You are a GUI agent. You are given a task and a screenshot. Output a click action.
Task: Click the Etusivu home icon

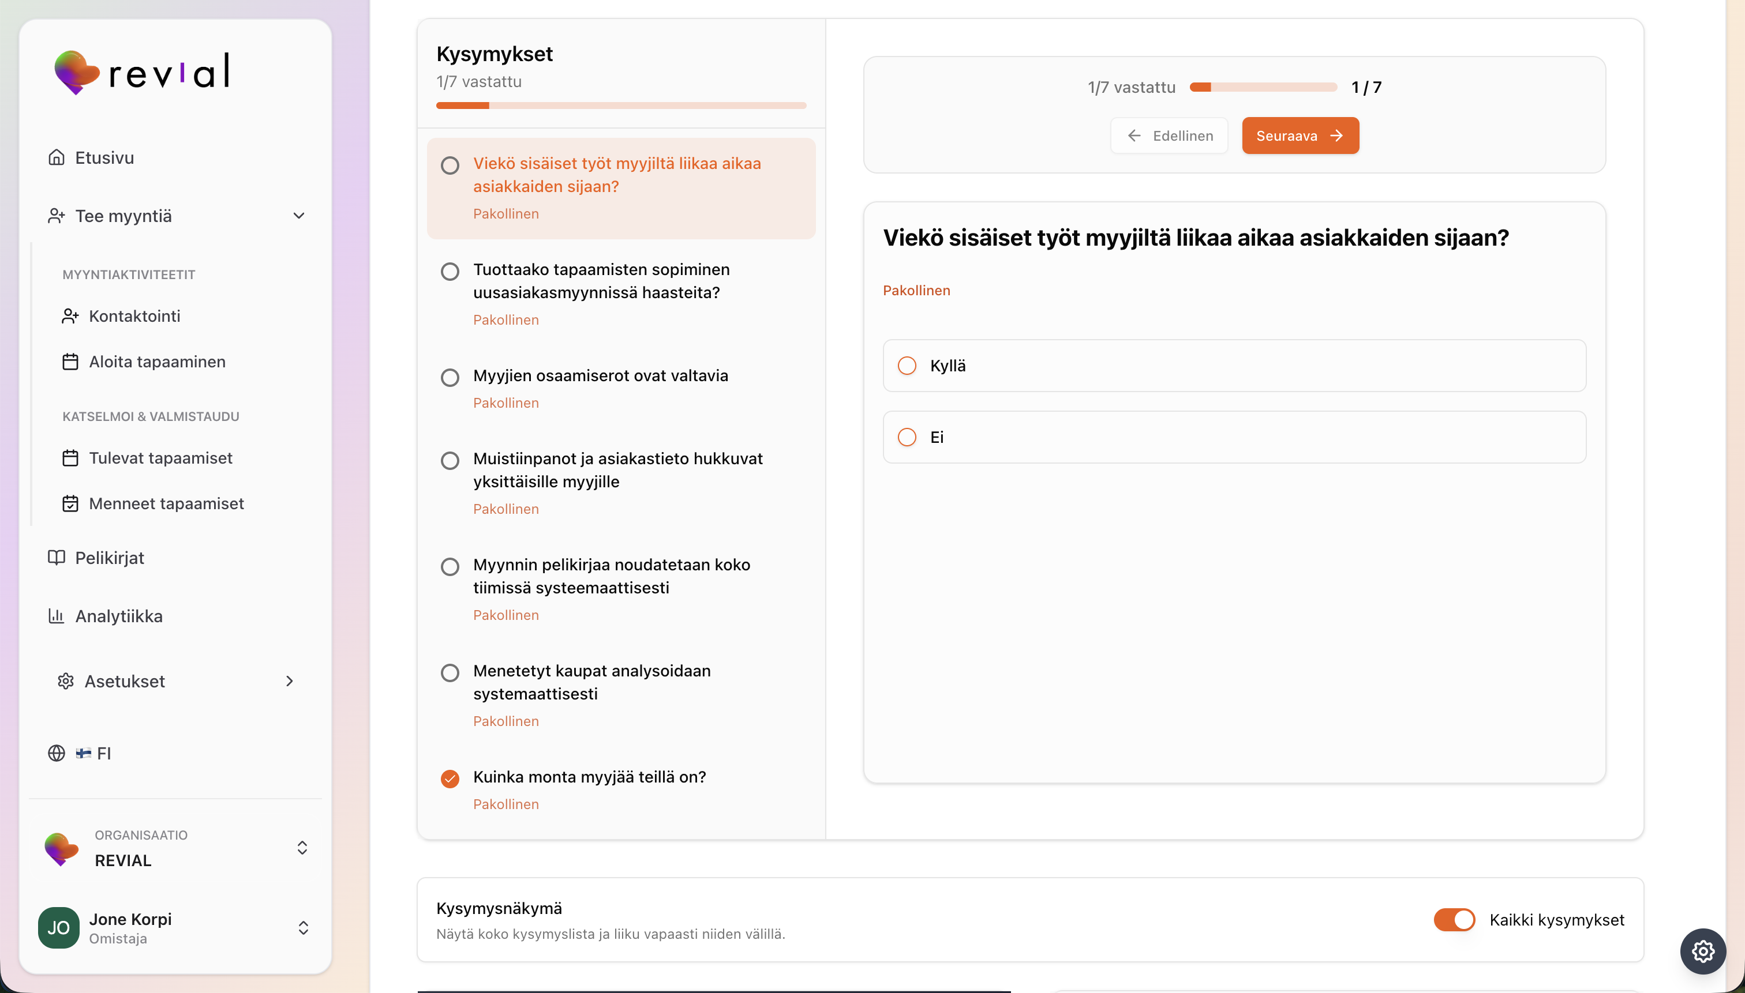57,157
